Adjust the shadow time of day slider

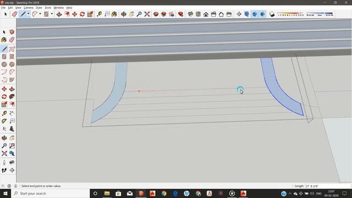coord(320,14)
